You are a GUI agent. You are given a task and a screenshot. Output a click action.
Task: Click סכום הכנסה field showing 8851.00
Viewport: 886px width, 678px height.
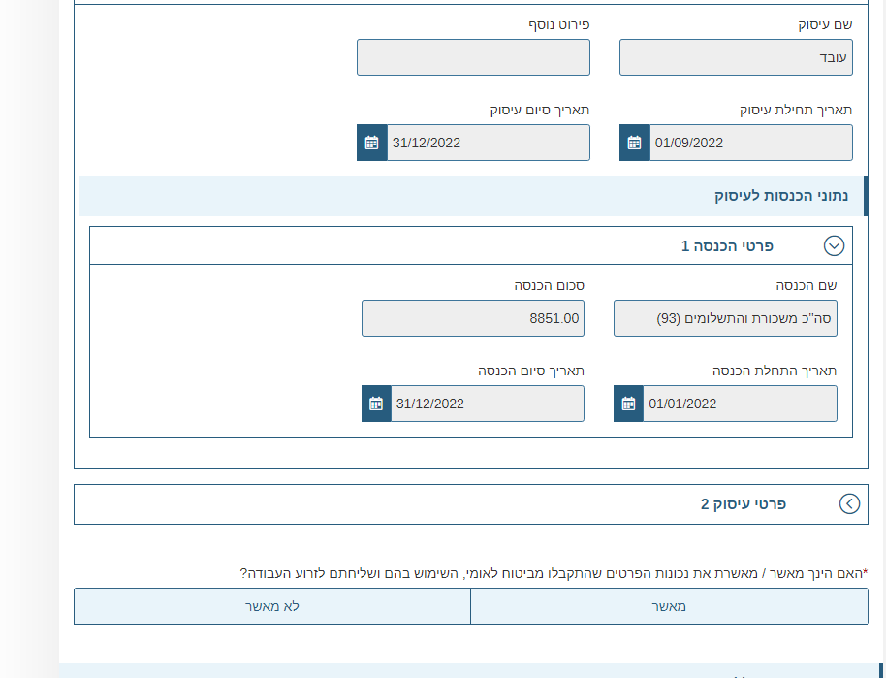click(x=473, y=318)
